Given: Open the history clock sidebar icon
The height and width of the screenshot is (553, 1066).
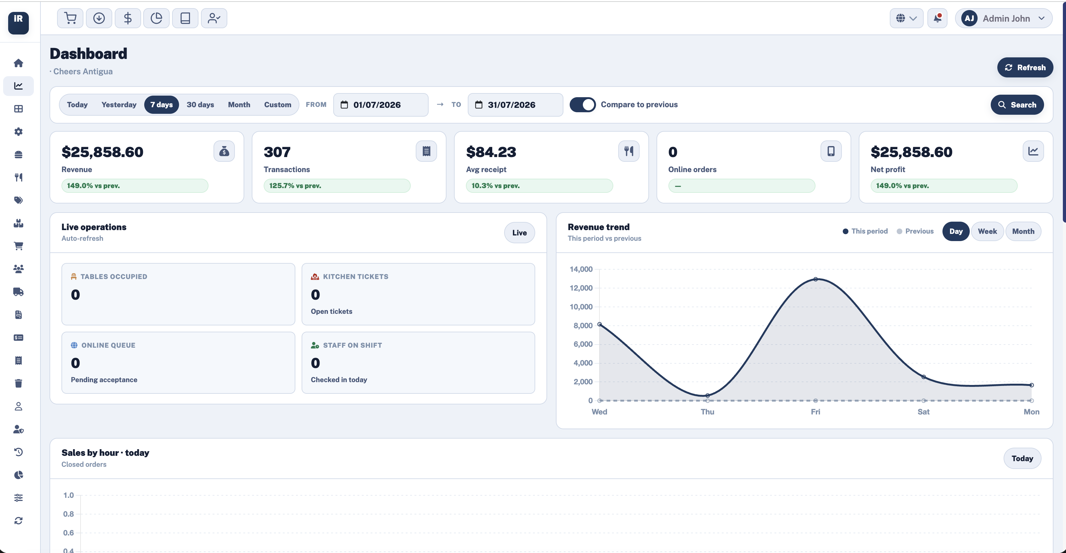Looking at the screenshot, I should 18,452.
